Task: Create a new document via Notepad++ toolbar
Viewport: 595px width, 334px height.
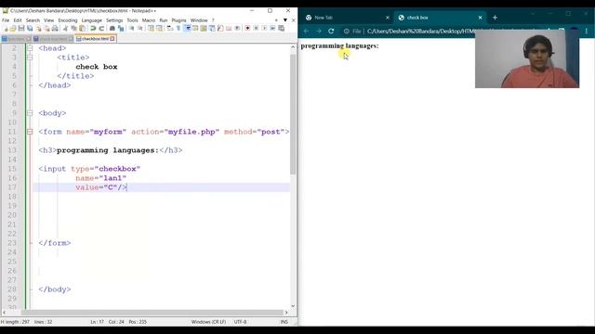Action: 6,29
